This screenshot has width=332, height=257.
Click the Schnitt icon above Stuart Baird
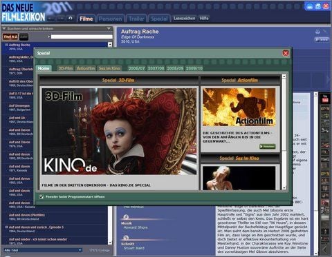pos(126,238)
